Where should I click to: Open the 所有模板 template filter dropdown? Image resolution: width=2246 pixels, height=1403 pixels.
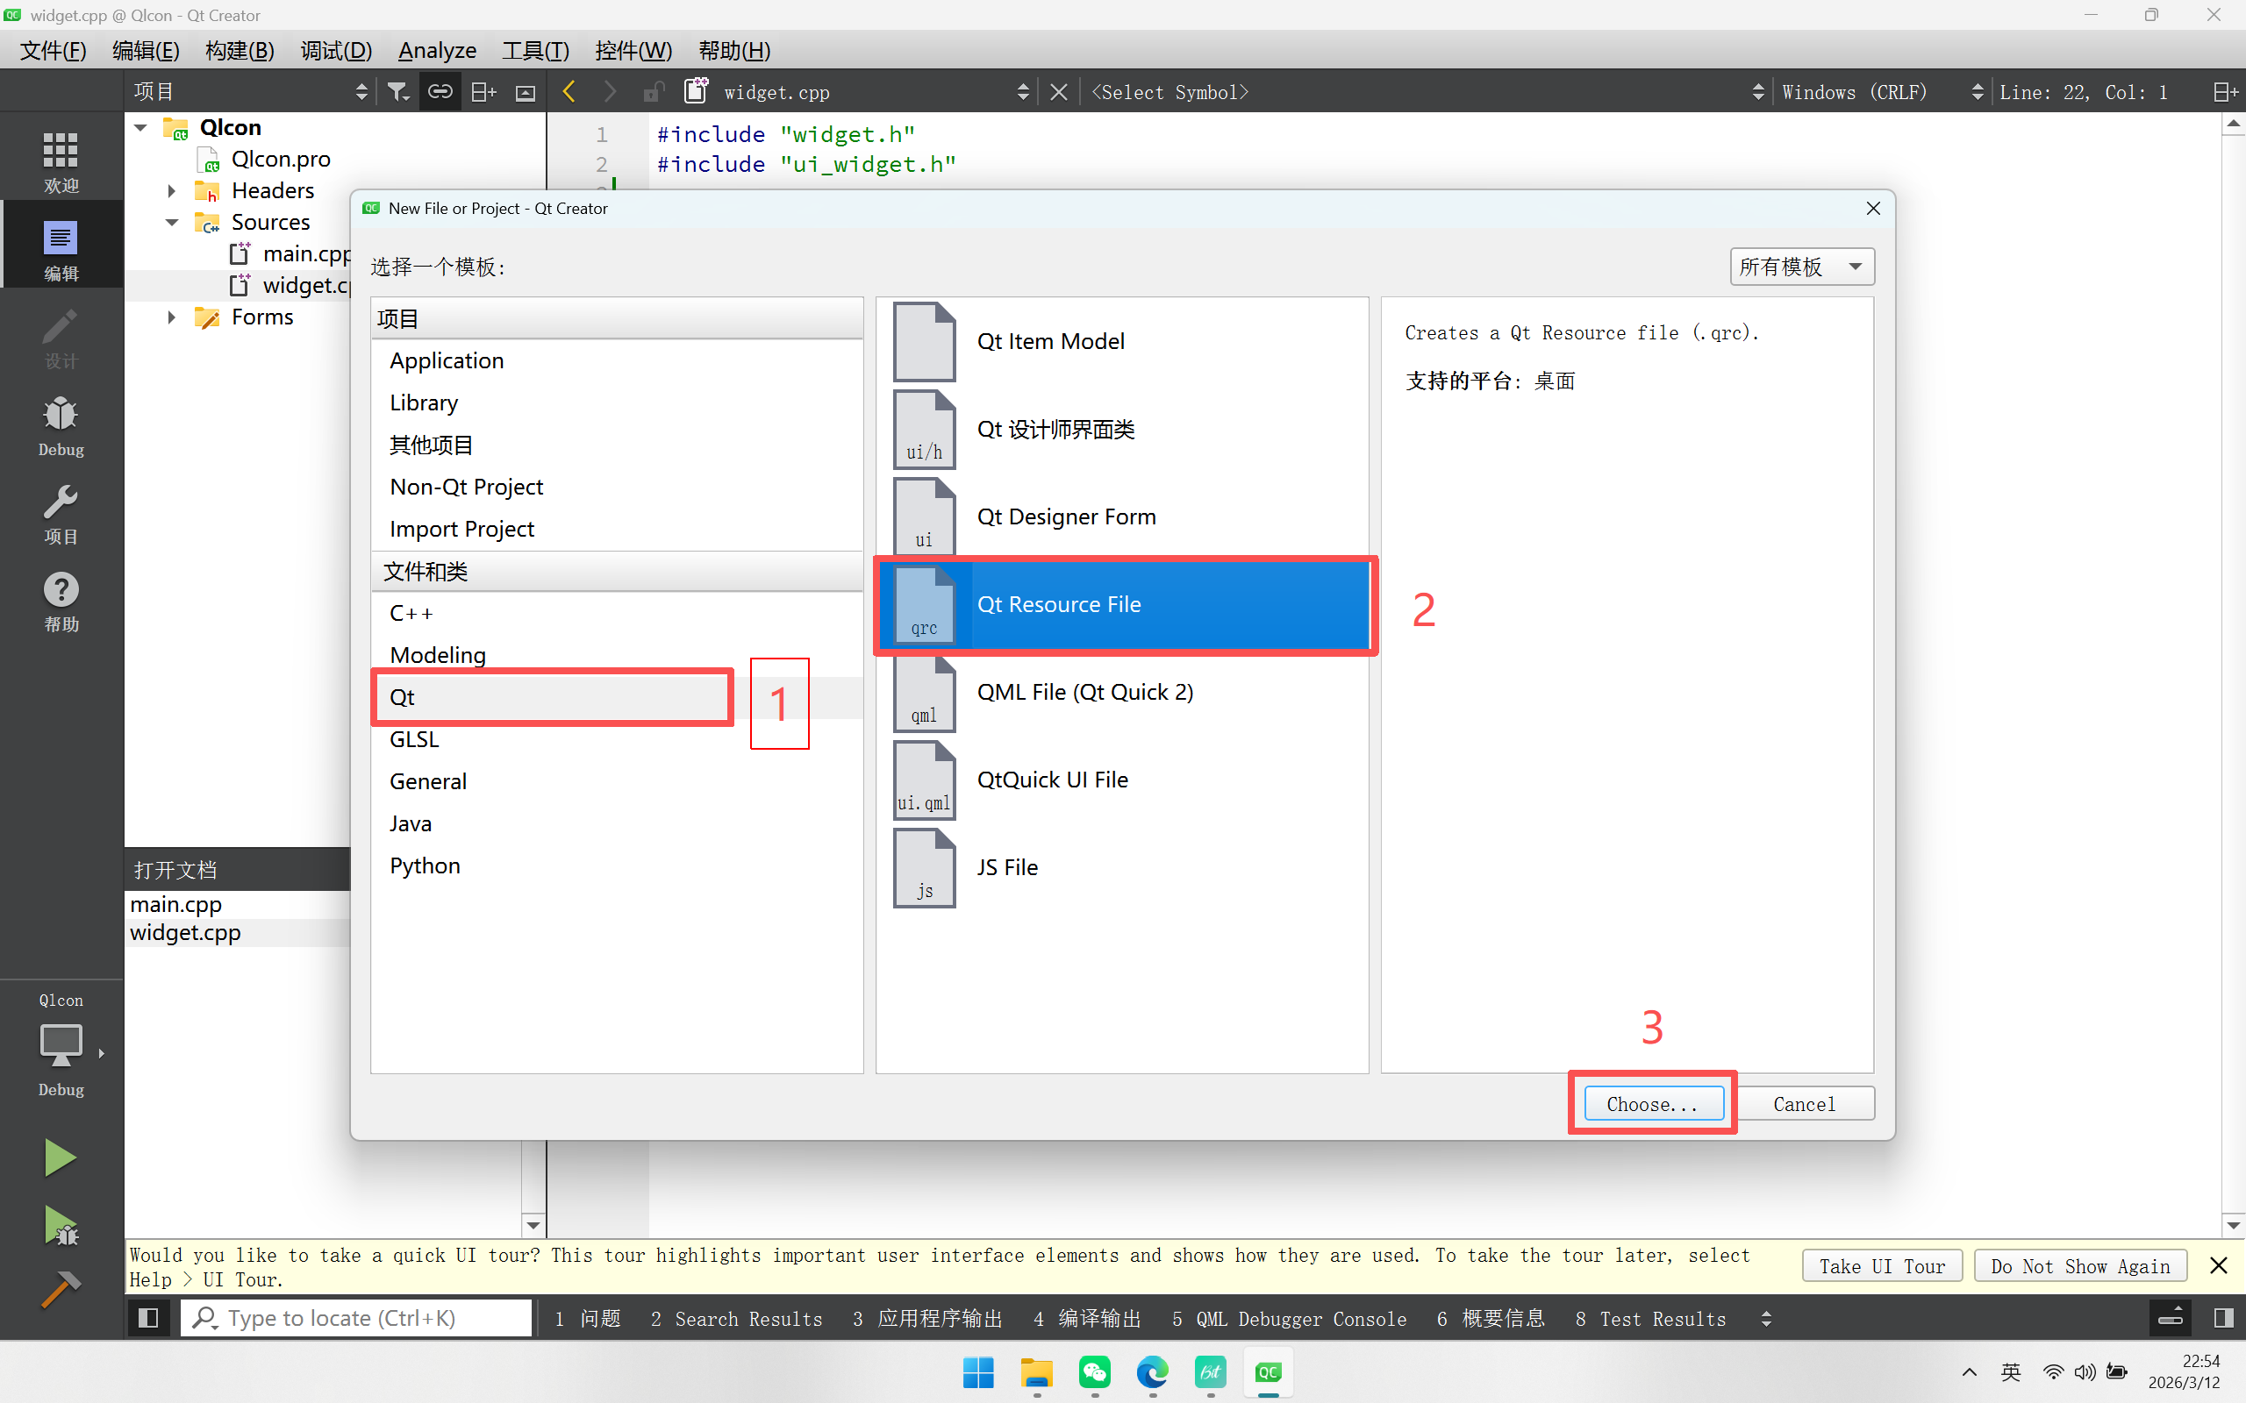coord(1800,267)
